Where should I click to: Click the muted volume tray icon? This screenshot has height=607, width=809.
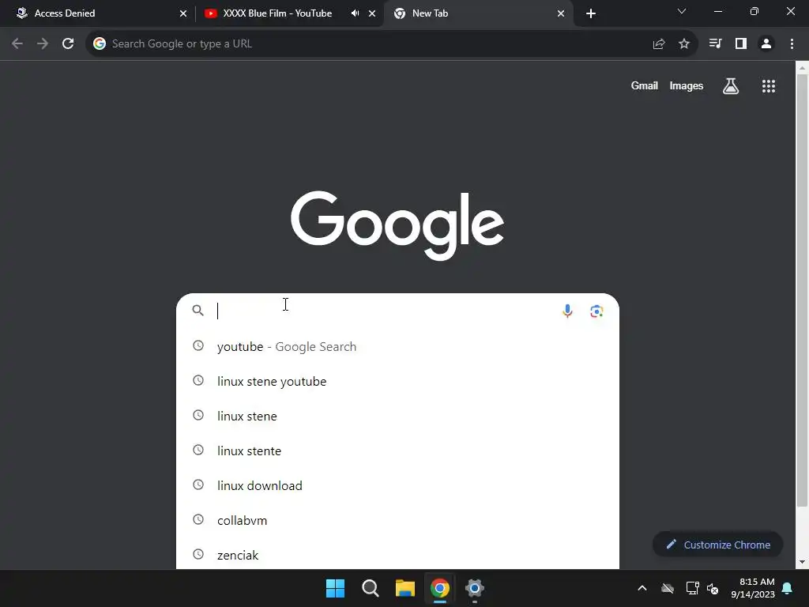tap(713, 588)
